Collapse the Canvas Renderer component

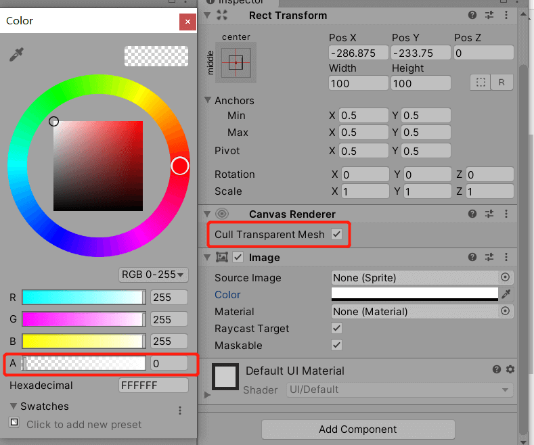[206, 214]
